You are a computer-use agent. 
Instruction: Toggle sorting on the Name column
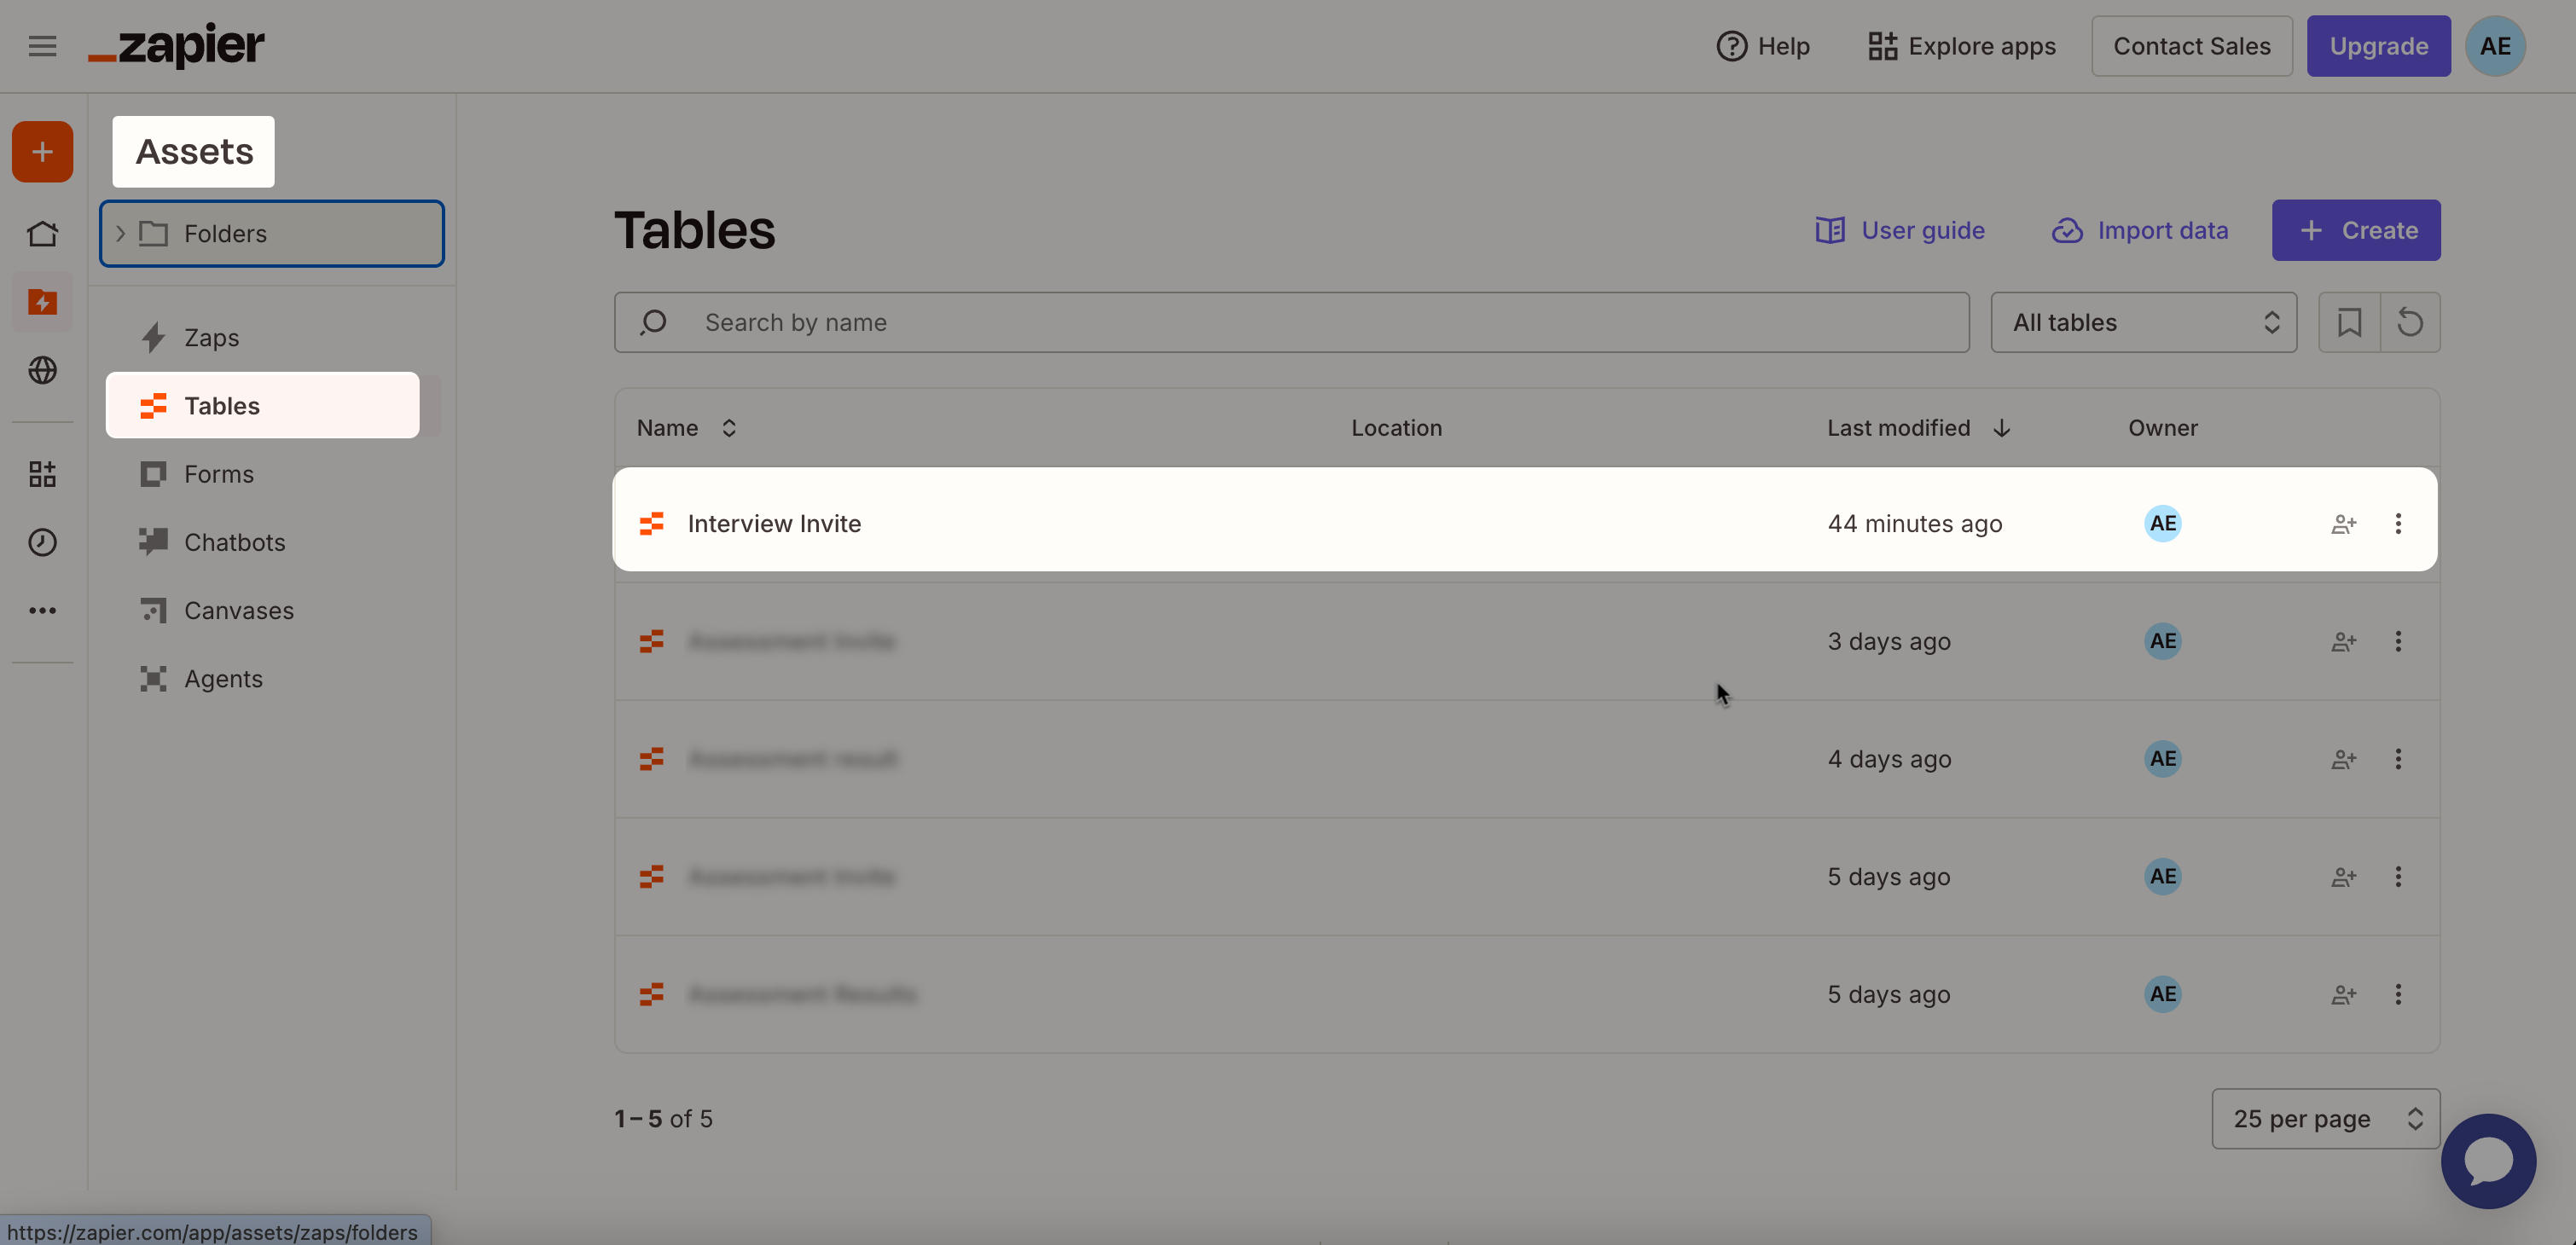(729, 428)
